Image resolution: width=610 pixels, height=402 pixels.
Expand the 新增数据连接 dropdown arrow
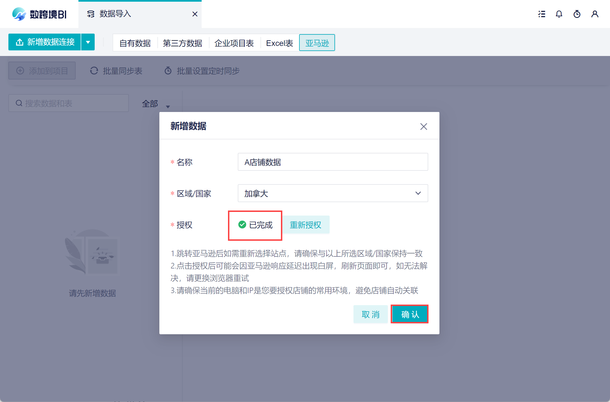(x=88, y=42)
